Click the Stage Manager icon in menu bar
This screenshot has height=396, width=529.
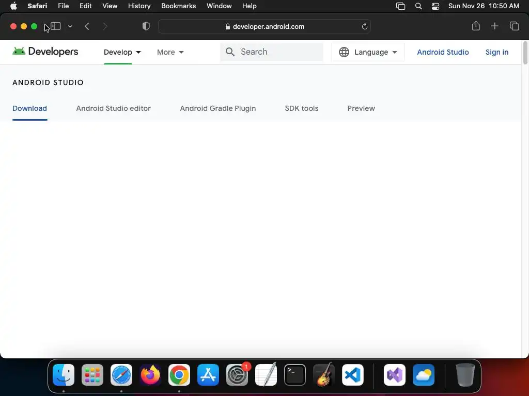pos(400,6)
